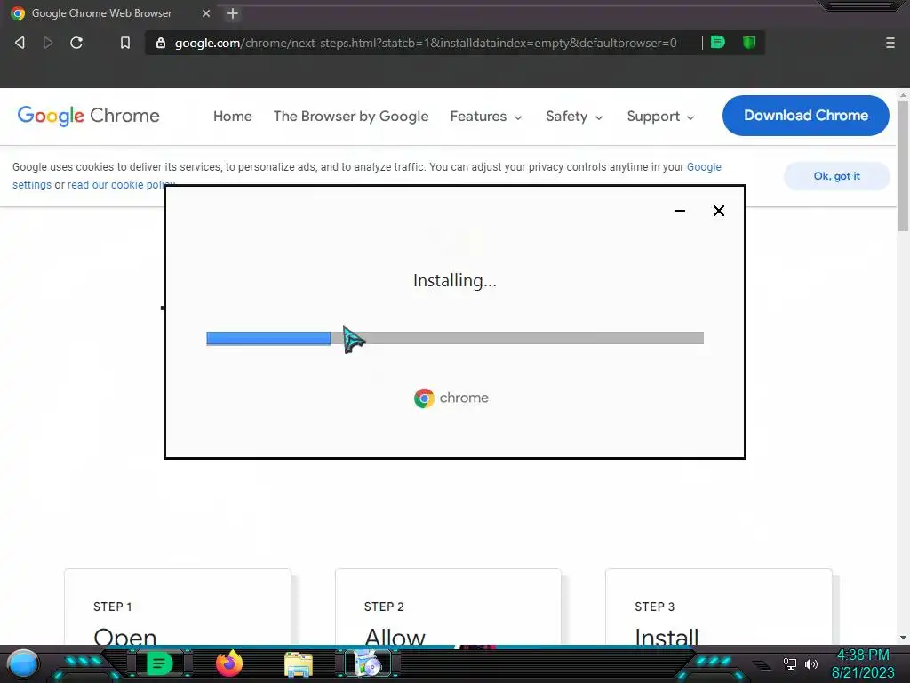Viewport: 910px width, 683px height.
Task: Reload the current page
Action: [x=76, y=43]
